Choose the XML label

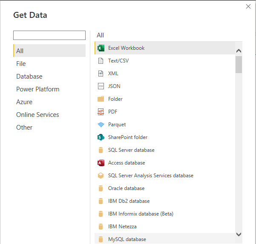pos(113,74)
